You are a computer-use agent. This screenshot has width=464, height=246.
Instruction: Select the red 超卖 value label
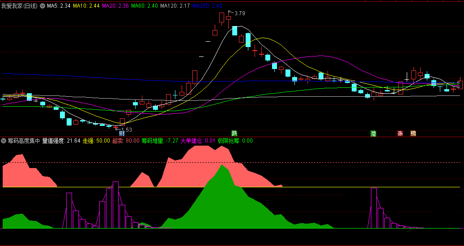pos(126,141)
